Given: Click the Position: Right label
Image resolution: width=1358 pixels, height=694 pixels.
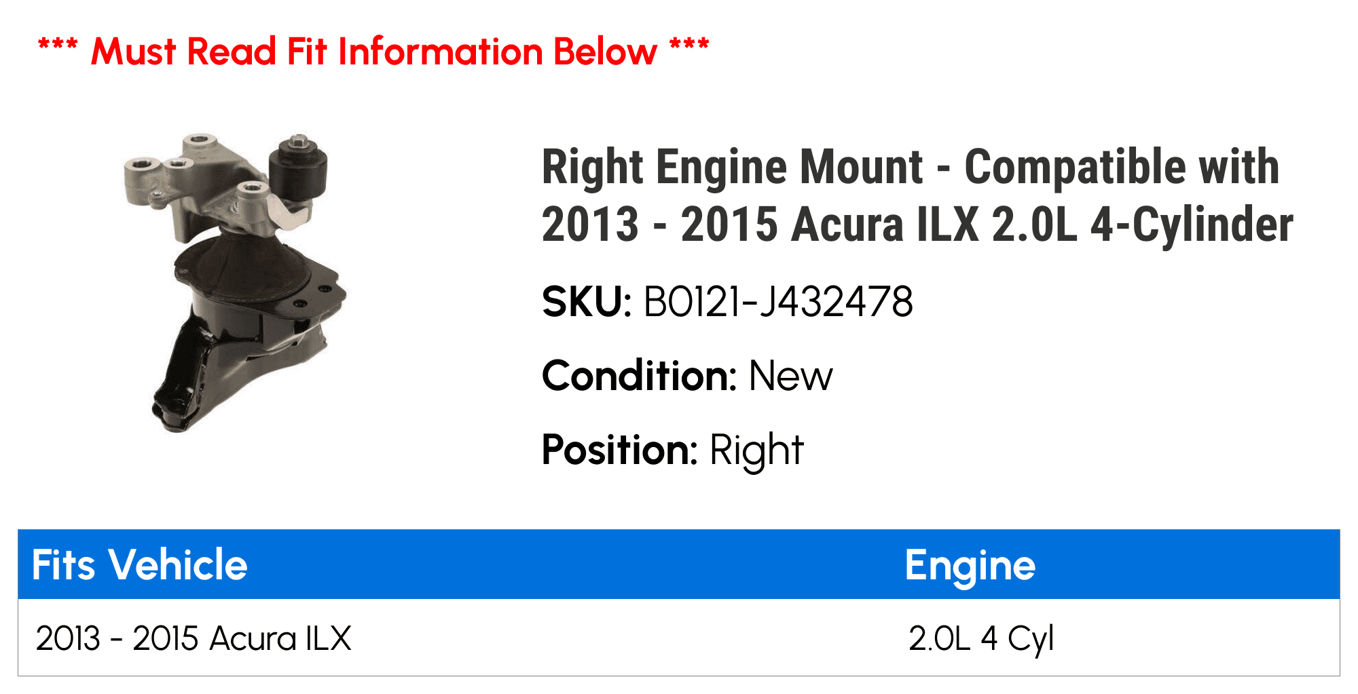Looking at the screenshot, I should pyautogui.click(x=673, y=450).
